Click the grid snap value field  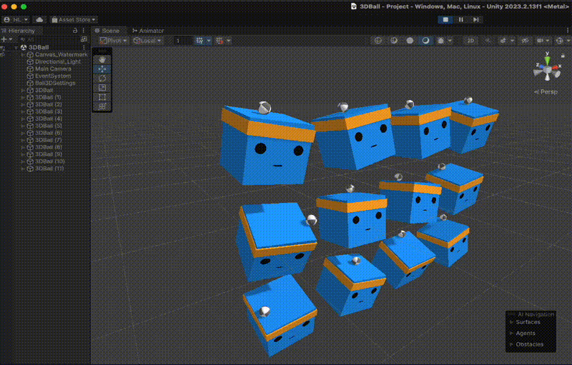coord(183,41)
